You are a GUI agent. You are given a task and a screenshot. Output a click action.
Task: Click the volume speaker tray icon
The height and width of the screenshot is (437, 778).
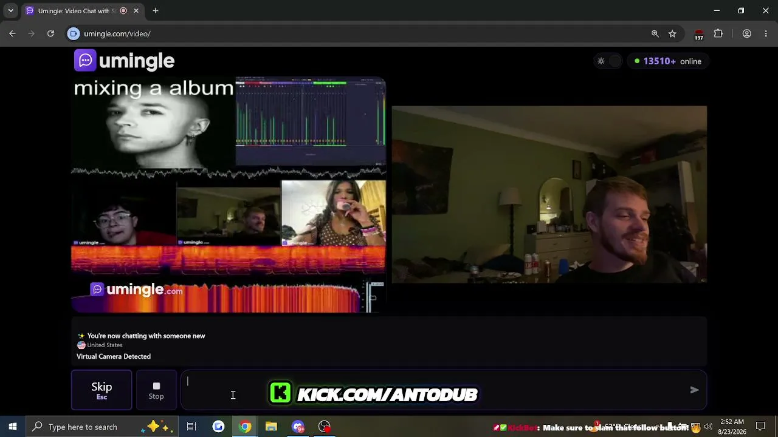tap(708, 427)
